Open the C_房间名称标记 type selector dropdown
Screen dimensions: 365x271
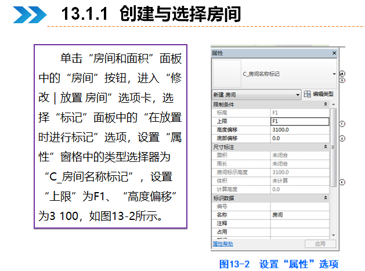pyautogui.click(x=334, y=74)
